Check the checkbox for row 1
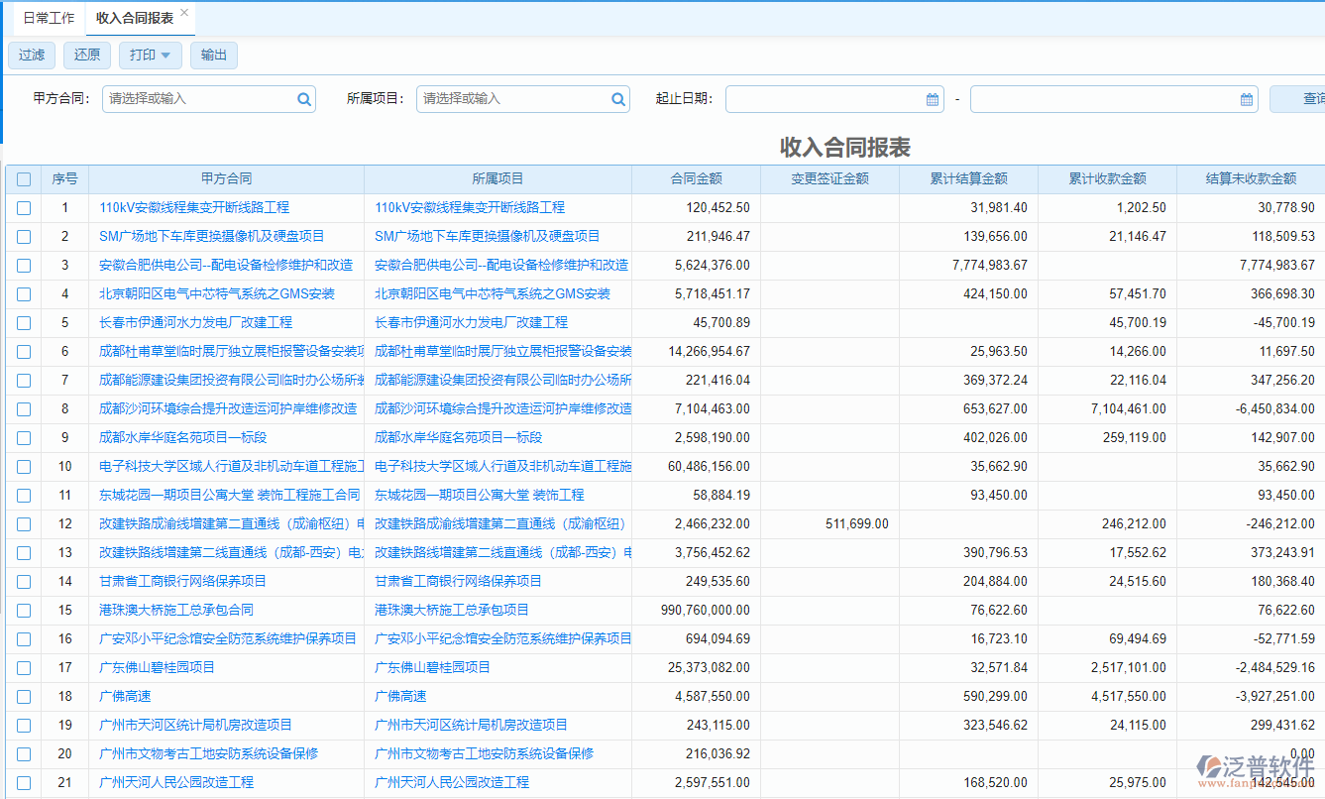1325x799 pixels. (24, 207)
